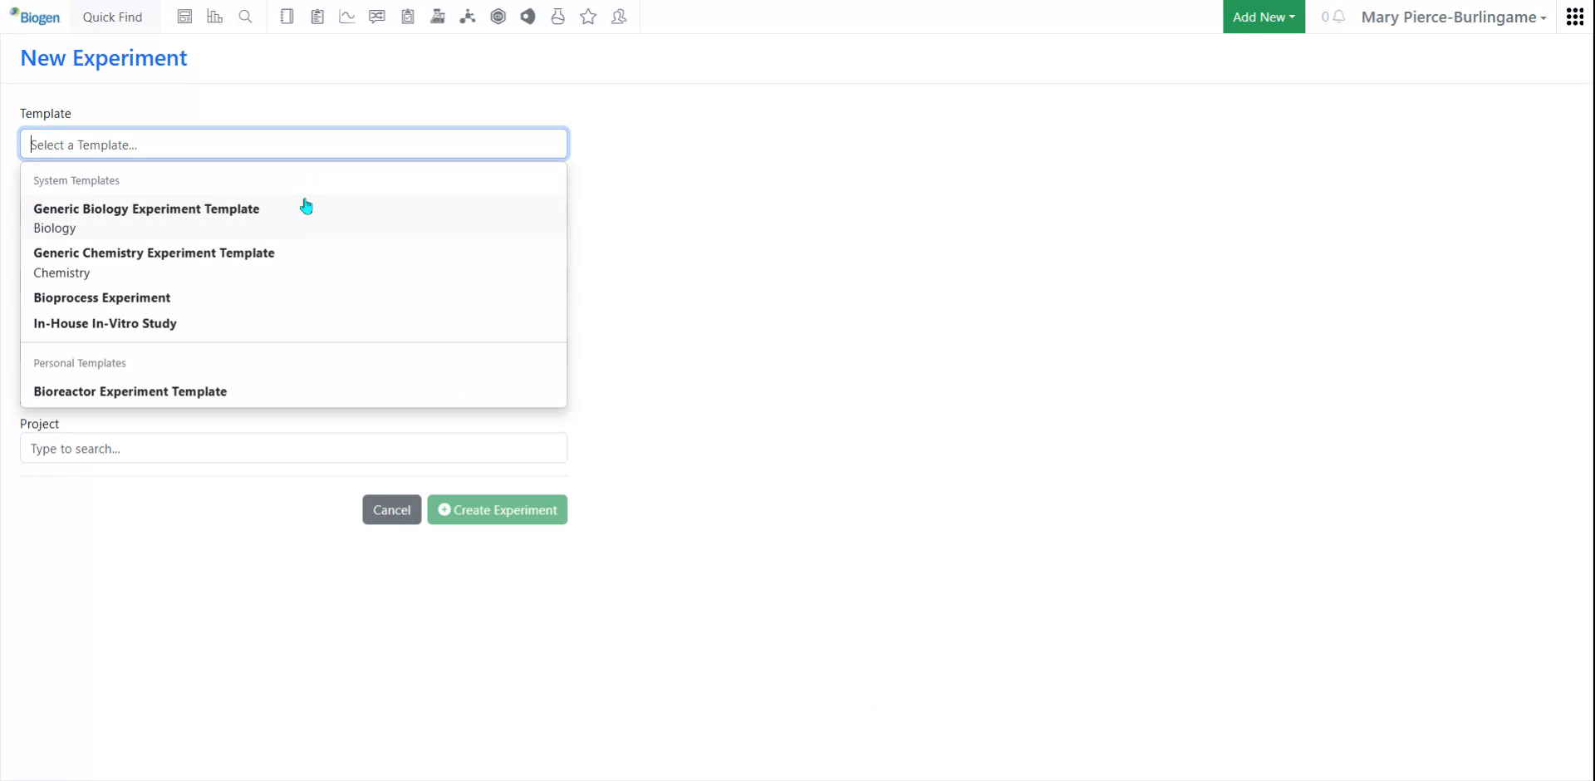Select the clipboard icon in the top toolbar
This screenshot has width=1595, height=781.
(317, 16)
